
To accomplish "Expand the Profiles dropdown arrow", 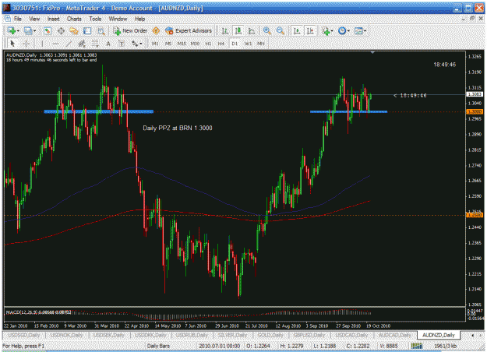I will (x=35, y=31).
